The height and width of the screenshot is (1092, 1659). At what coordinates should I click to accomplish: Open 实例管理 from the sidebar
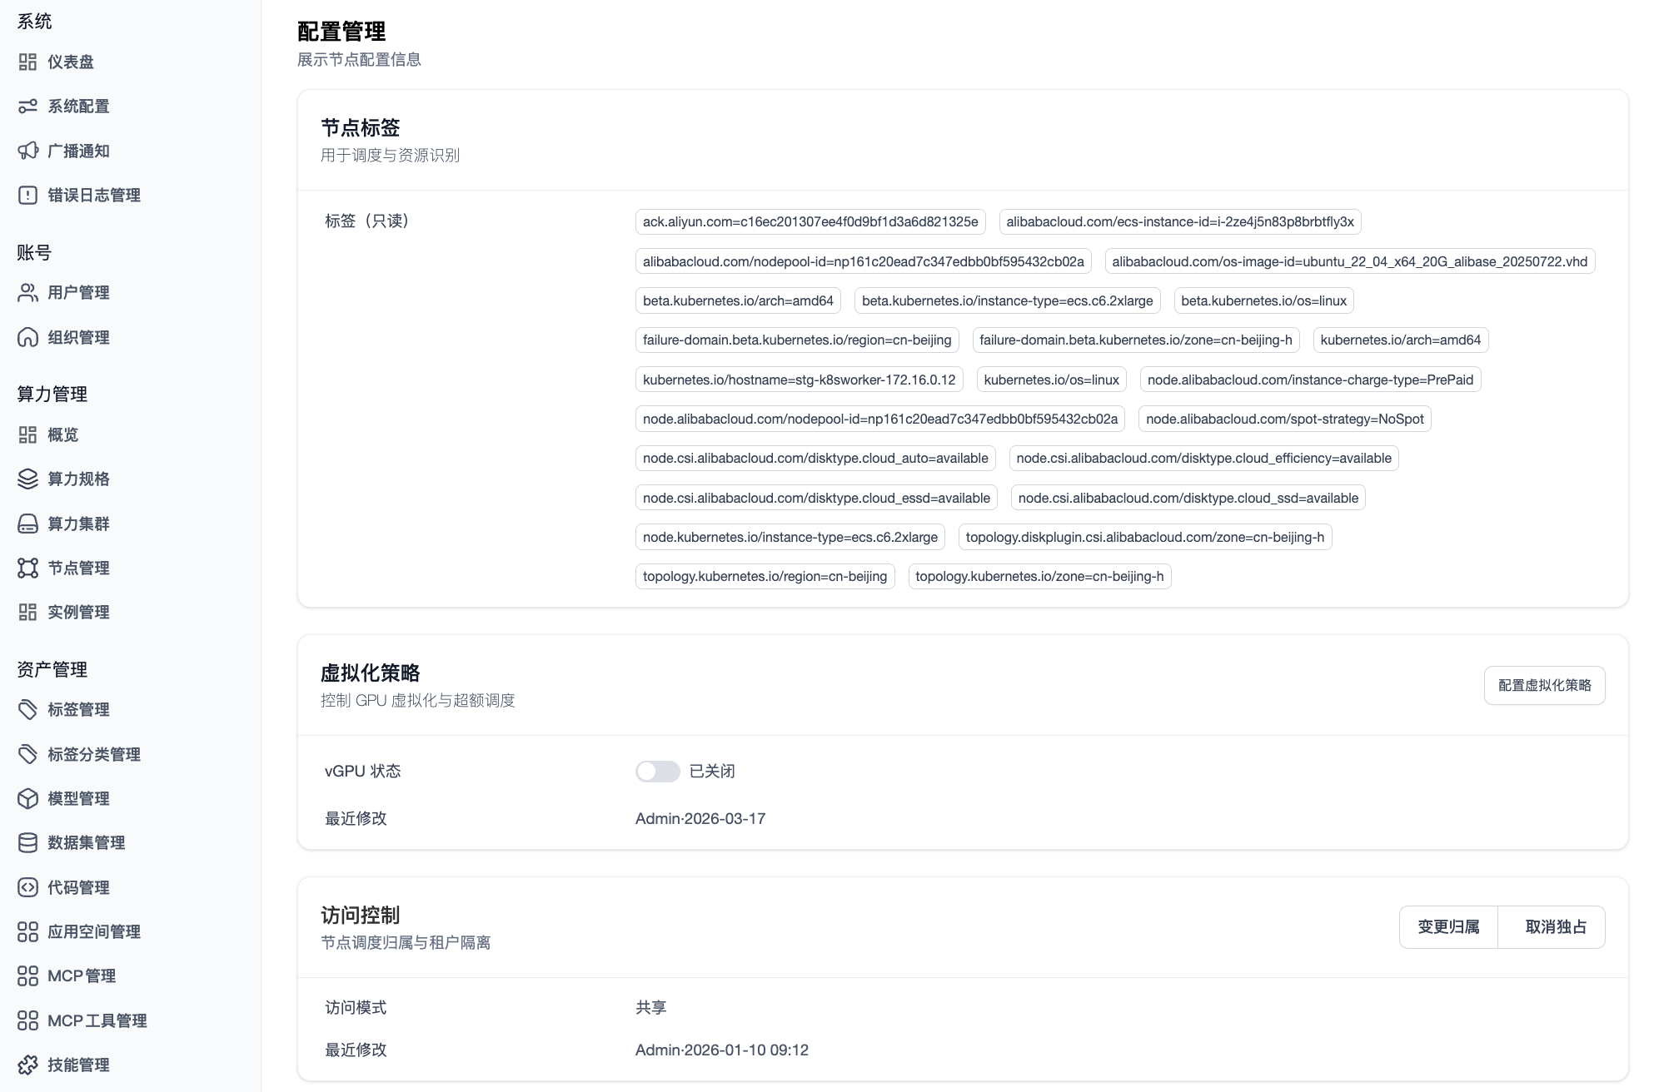(x=79, y=612)
